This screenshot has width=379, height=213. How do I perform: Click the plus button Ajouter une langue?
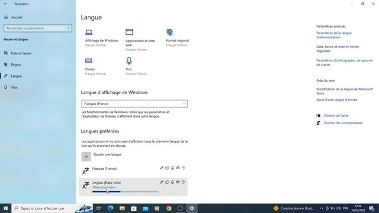86,156
